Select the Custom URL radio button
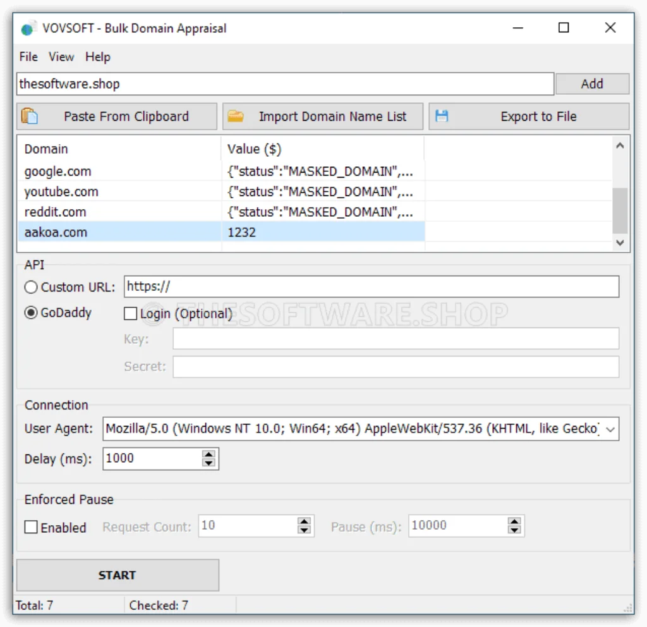 pos(31,287)
